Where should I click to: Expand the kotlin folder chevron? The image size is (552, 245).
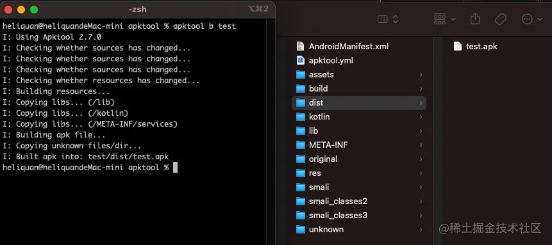click(x=421, y=116)
